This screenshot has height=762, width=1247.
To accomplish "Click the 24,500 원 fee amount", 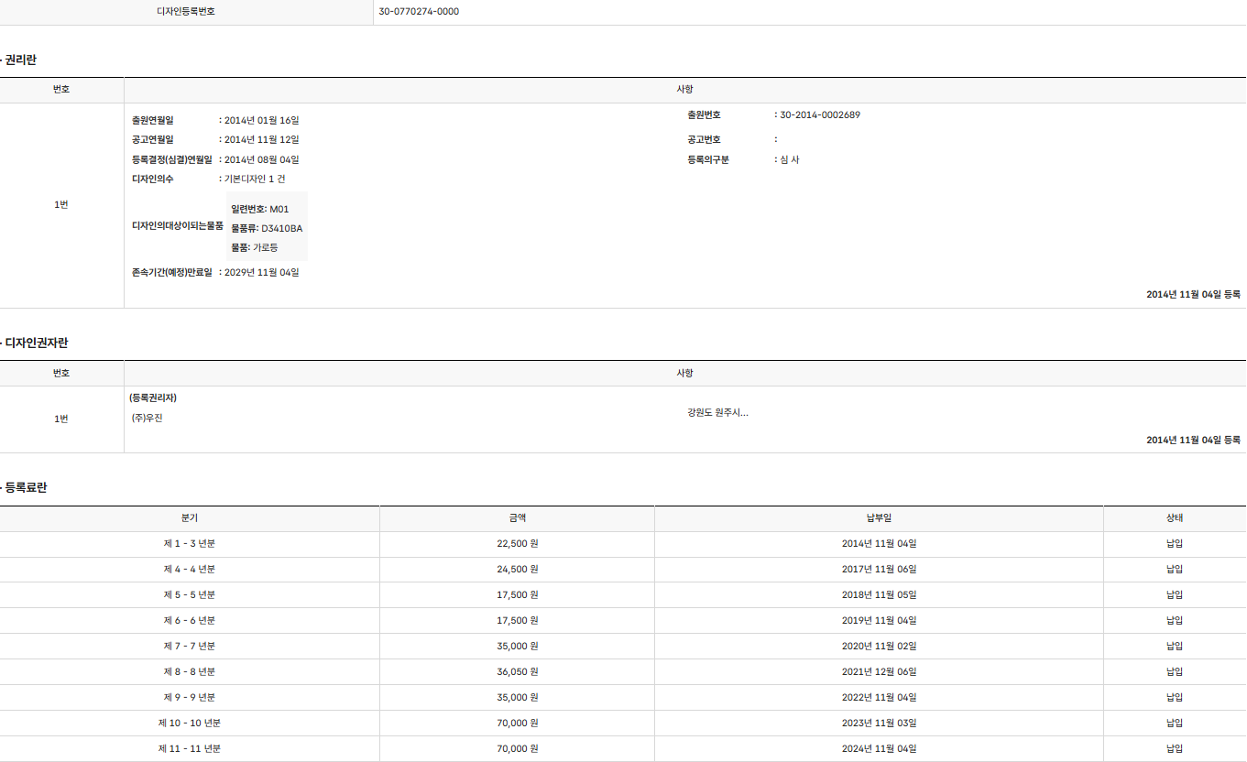I will click(x=517, y=570).
